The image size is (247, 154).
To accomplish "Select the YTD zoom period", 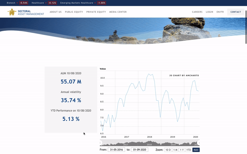I will [188, 150].
